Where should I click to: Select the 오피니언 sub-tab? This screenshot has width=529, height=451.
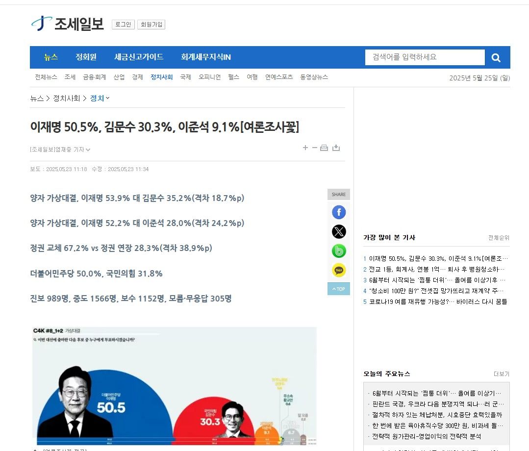209,77
